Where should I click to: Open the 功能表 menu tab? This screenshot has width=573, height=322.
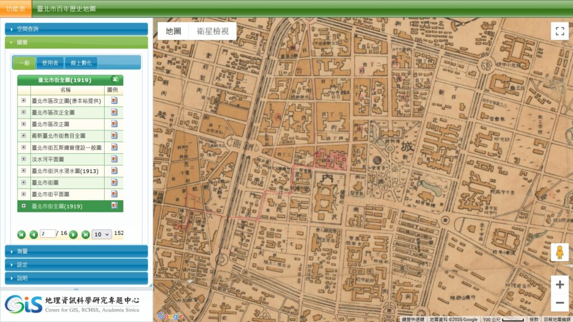16,9
